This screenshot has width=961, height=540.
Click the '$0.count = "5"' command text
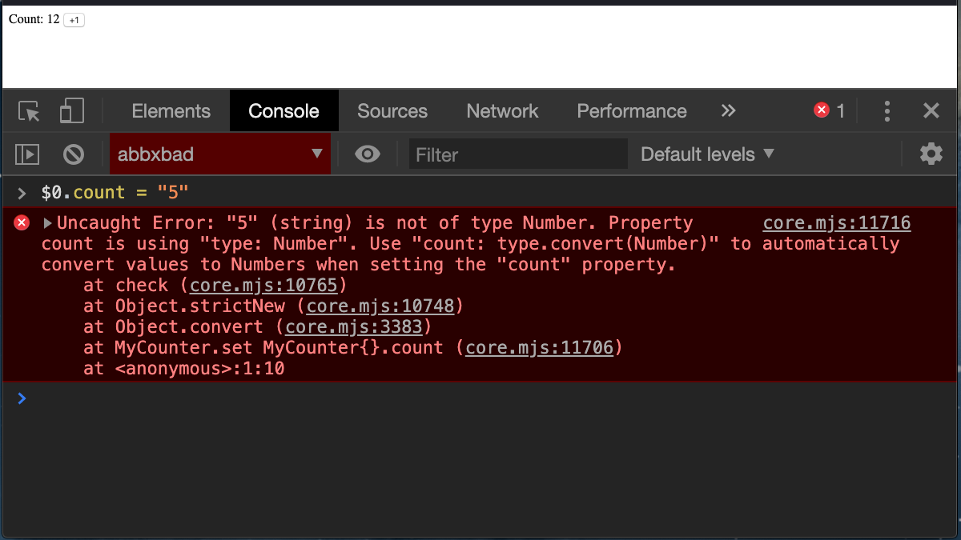click(115, 193)
